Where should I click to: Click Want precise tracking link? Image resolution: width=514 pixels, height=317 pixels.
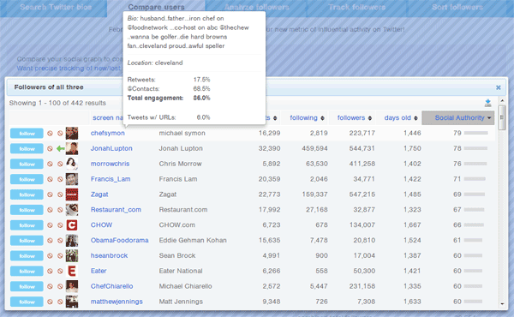click(x=69, y=69)
